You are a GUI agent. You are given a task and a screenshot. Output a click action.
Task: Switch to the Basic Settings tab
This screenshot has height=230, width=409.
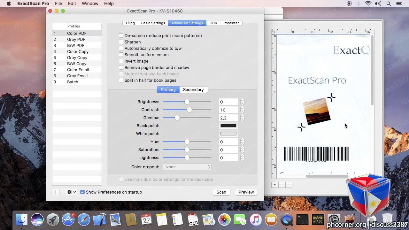click(x=153, y=23)
